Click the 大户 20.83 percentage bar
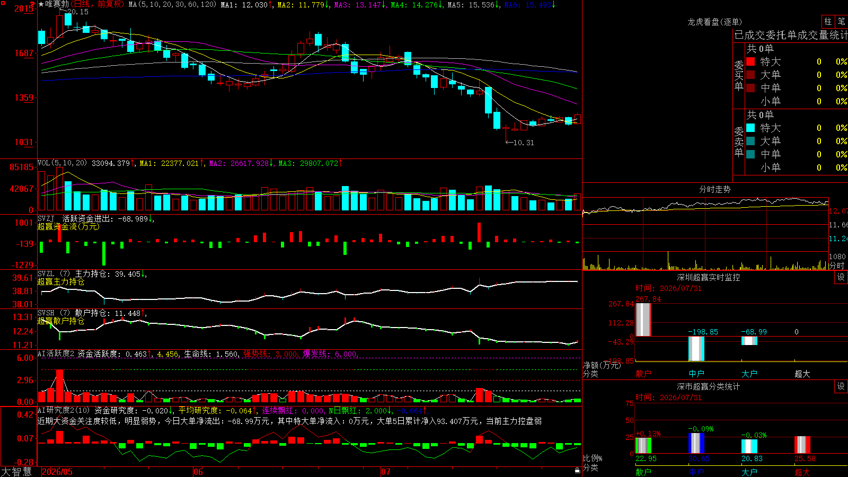 pos(749,446)
